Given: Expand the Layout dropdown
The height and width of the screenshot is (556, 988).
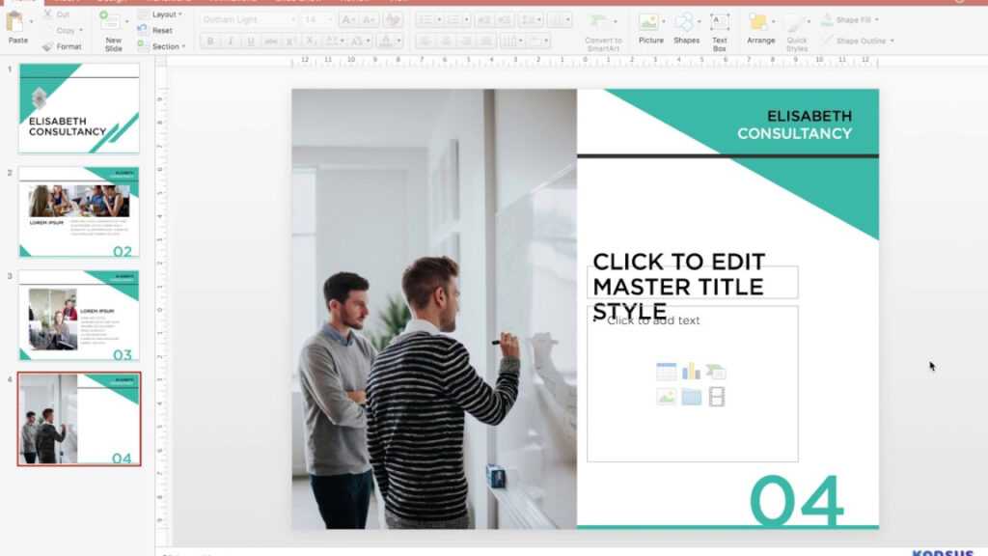Looking at the screenshot, I should (x=162, y=14).
